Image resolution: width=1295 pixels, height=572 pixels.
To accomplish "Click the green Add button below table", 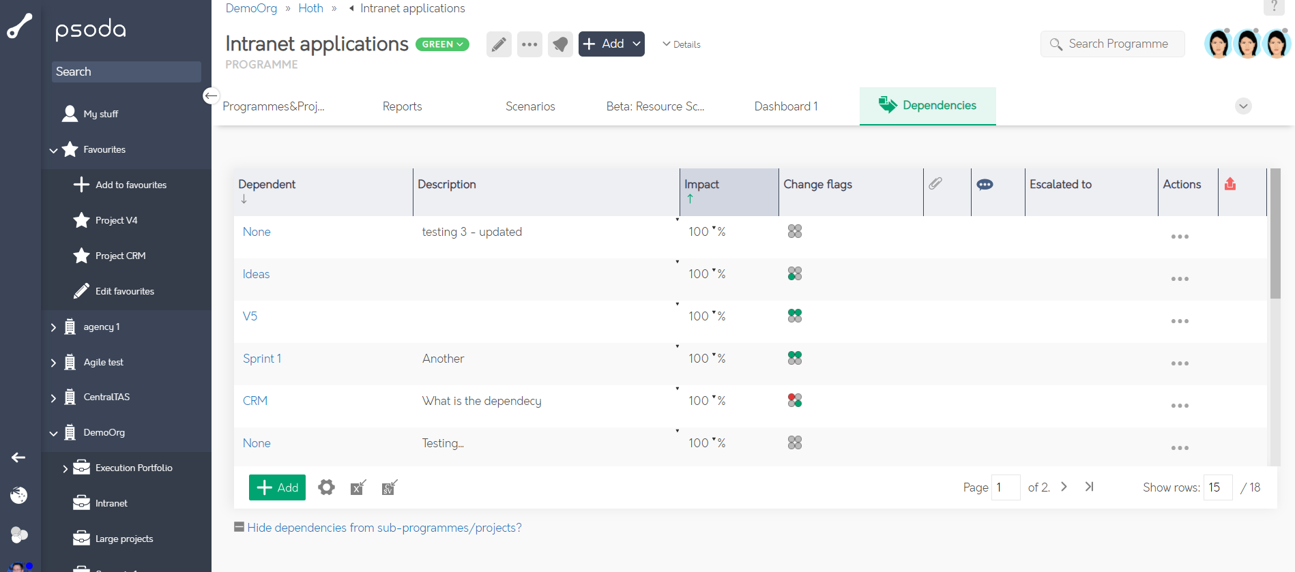I will pos(277,487).
